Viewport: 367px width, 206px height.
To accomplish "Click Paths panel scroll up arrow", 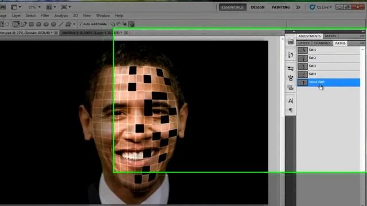I will [362, 50].
